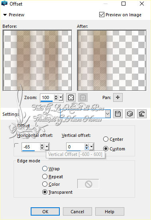The image size is (151, 220).
Task: Click the Save preset floppy disk icon
Action: 118,114
